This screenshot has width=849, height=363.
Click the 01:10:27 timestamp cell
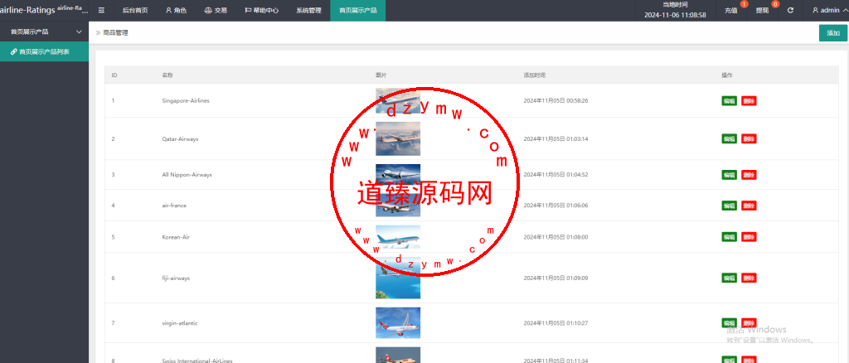[x=555, y=323]
